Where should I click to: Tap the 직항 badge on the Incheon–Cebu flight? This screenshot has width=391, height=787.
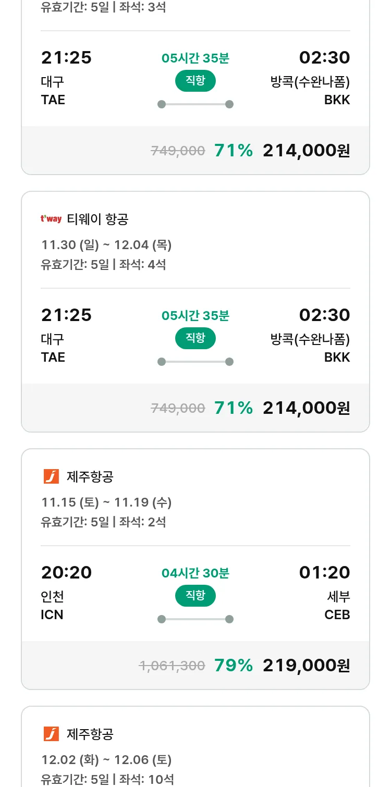point(195,596)
